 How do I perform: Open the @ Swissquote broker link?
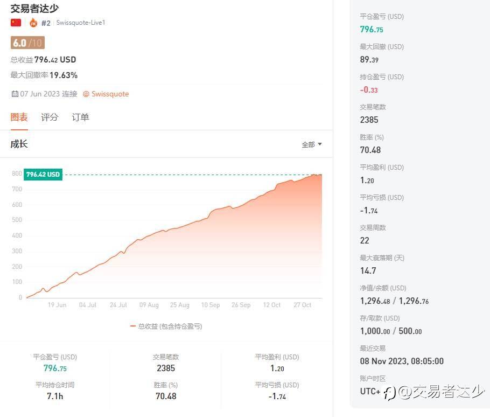[x=106, y=94]
